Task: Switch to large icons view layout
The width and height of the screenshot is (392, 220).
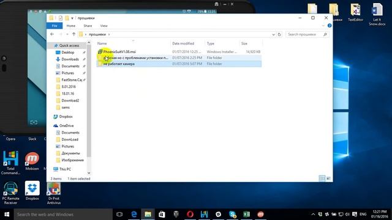Action: point(328,178)
